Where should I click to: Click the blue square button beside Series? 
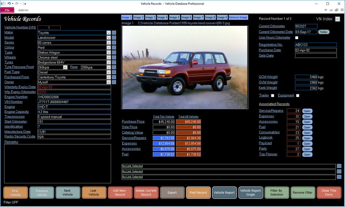click(114, 43)
